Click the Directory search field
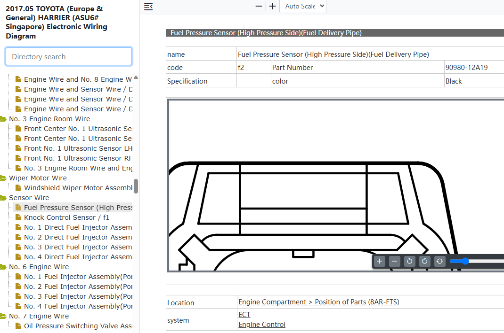This screenshot has height=333, width=504. [x=69, y=56]
